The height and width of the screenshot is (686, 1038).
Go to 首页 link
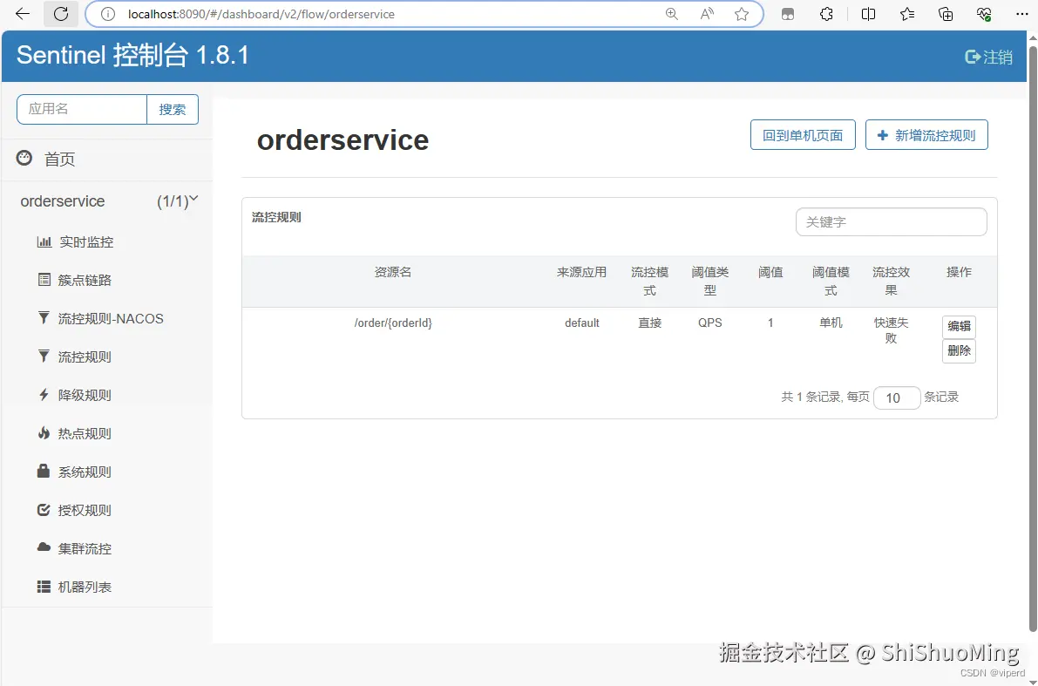coord(59,159)
